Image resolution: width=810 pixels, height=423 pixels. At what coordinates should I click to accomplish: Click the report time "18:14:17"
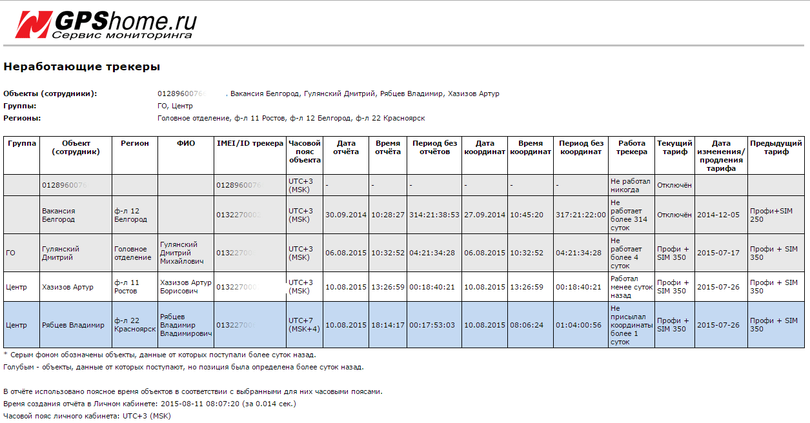click(x=388, y=325)
